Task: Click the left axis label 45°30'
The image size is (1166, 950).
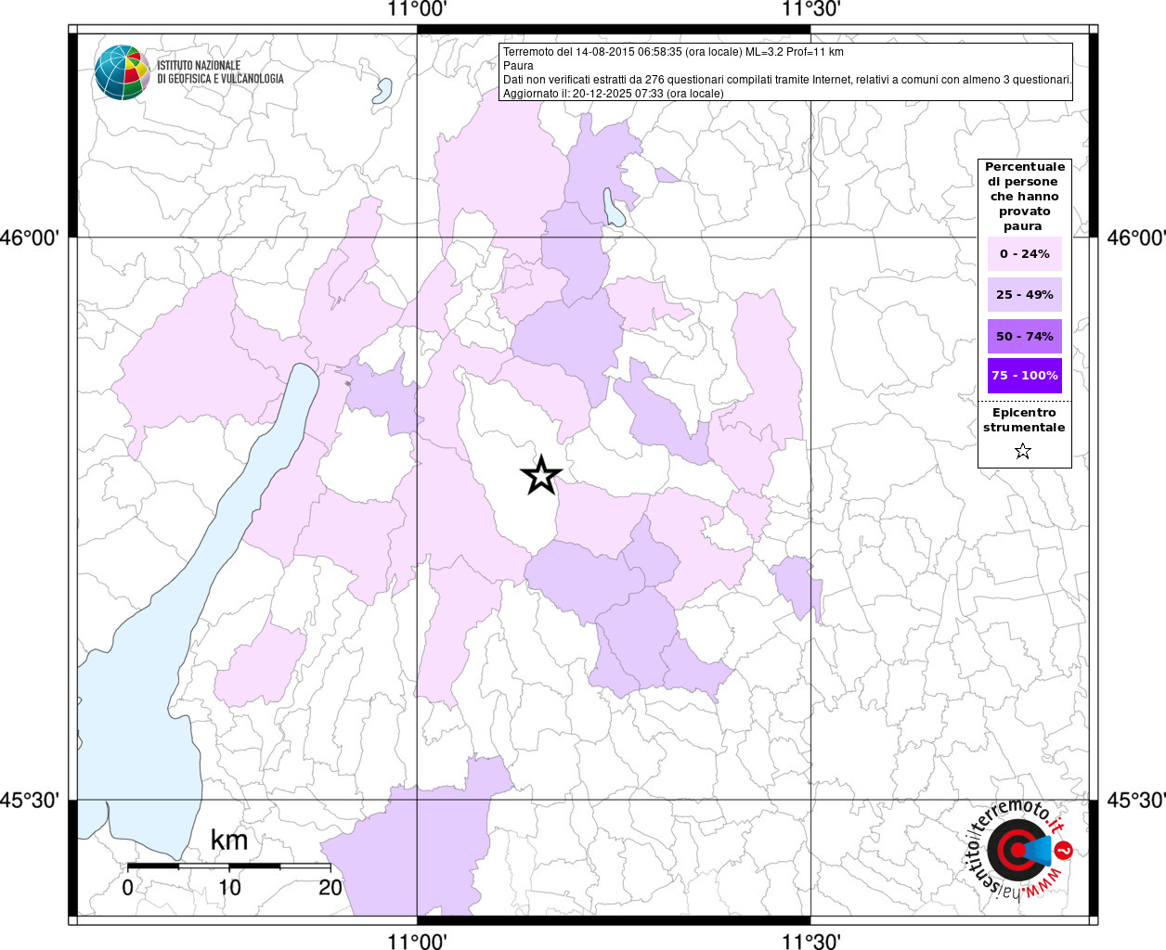Action: click(30, 800)
